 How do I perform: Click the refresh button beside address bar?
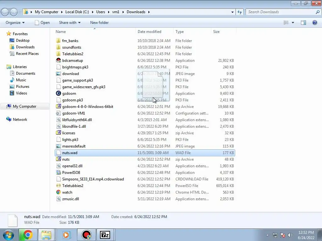click(x=240, y=12)
